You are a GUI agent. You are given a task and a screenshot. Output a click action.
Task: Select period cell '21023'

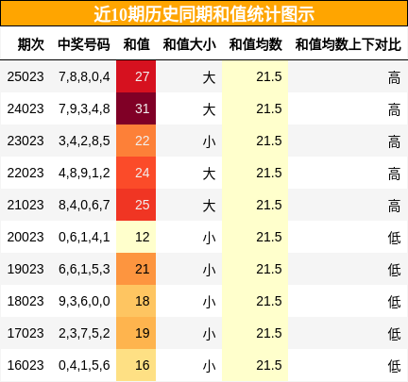tap(25, 205)
